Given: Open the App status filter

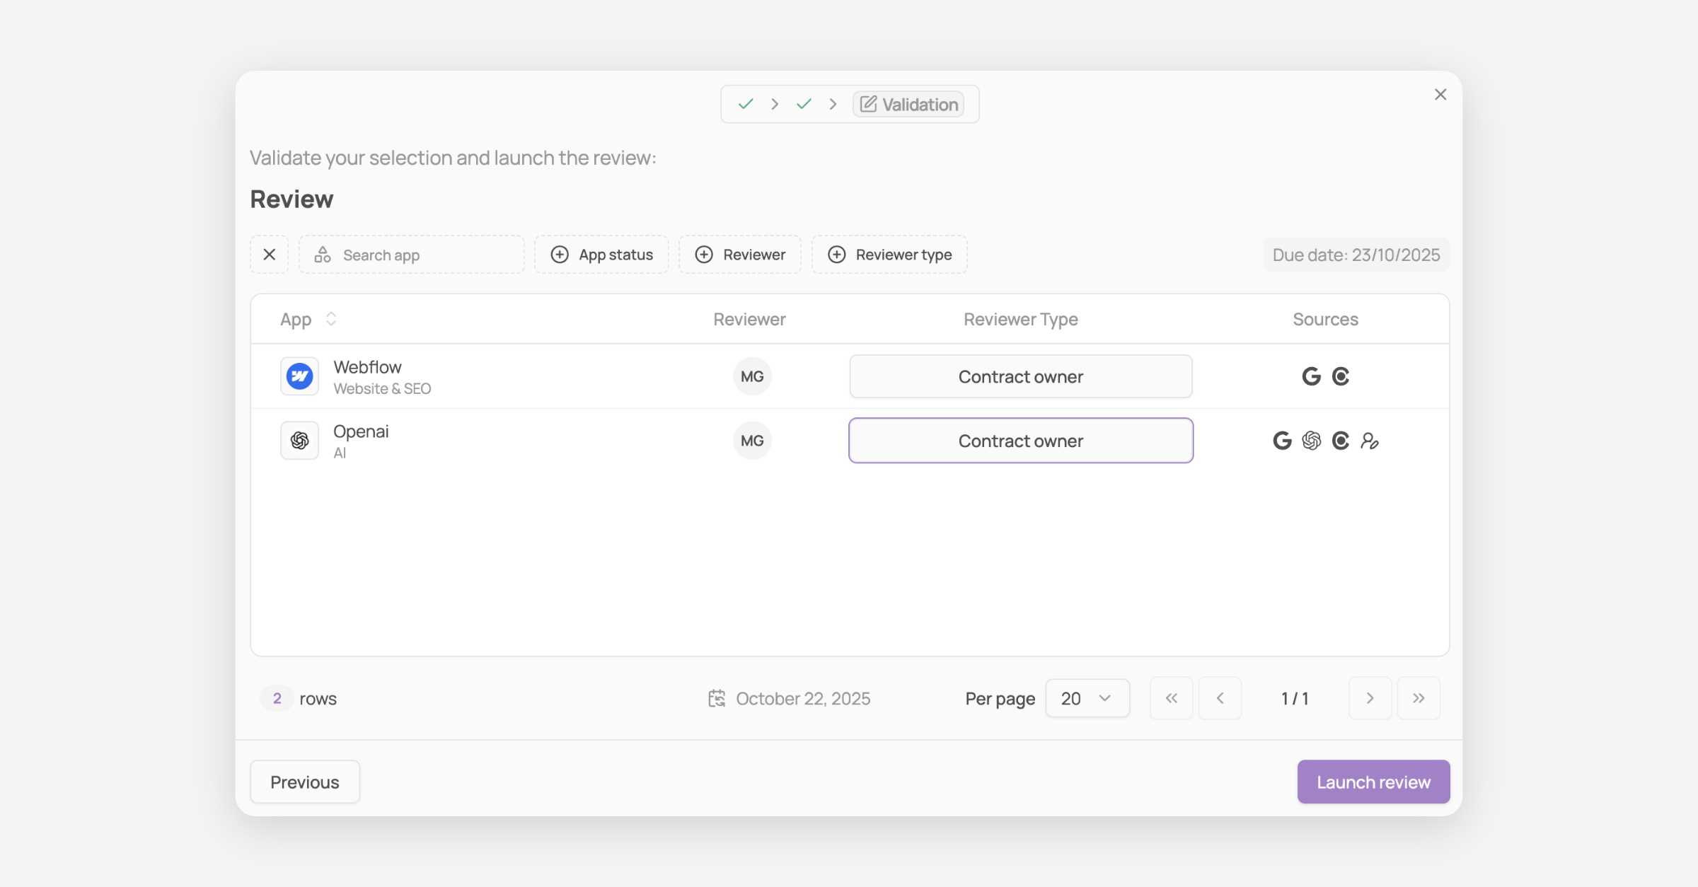Looking at the screenshot, I should pos(601,255).
